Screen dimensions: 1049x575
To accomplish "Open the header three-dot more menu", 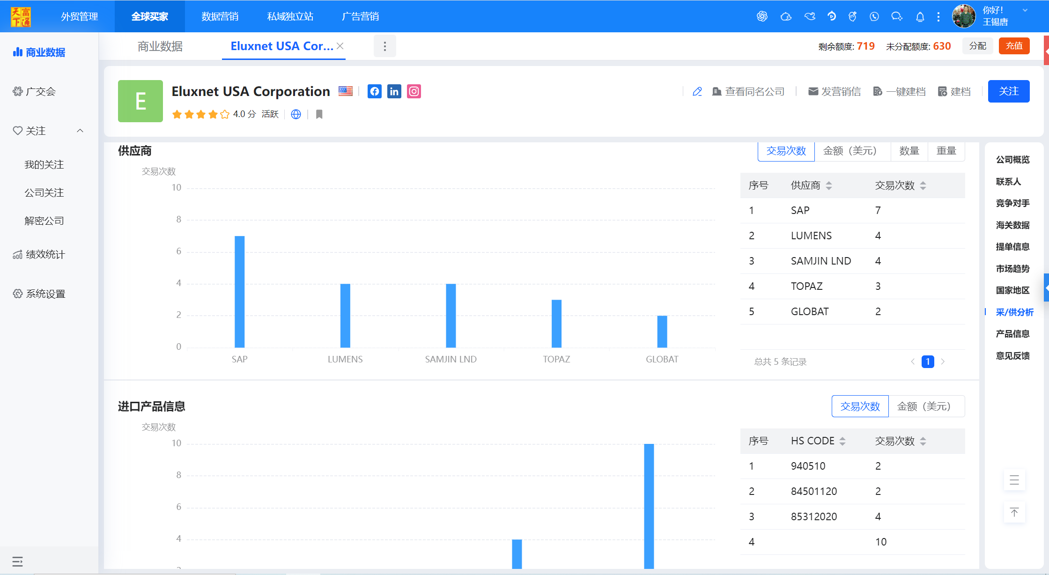I will click(x=938, y=17).
